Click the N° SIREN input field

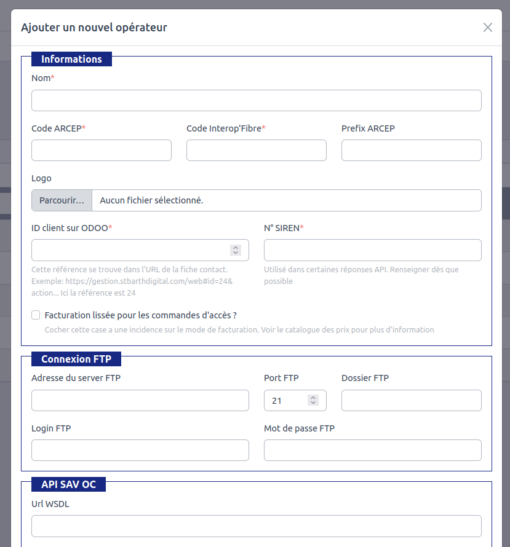click(x=372, y=250)
